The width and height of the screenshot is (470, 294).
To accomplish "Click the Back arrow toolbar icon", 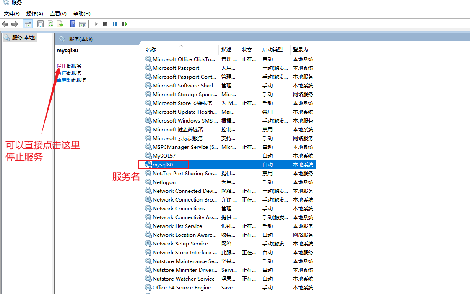I will pos(5,24).
